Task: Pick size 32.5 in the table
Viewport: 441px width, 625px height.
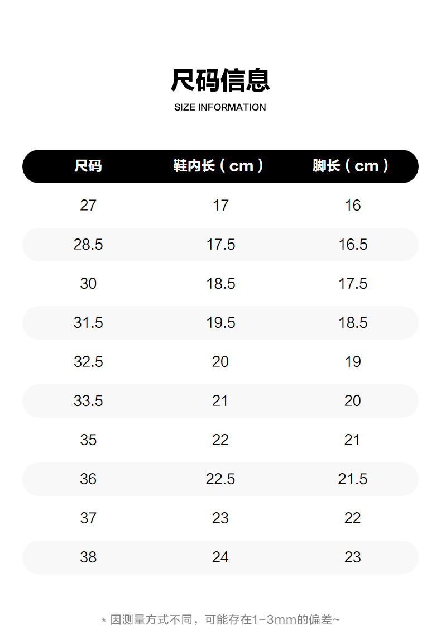Action: (x=88, y=362)
